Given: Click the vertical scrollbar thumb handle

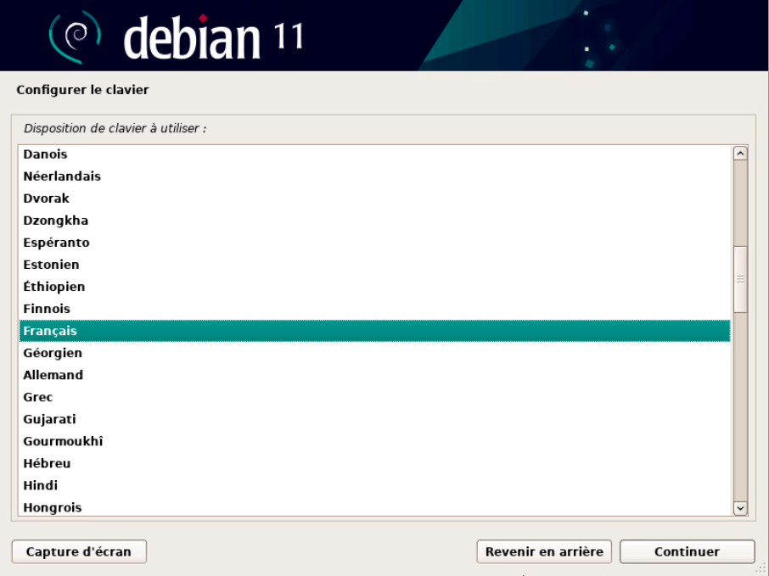Looking at the screenshot, I should point(739,279).
